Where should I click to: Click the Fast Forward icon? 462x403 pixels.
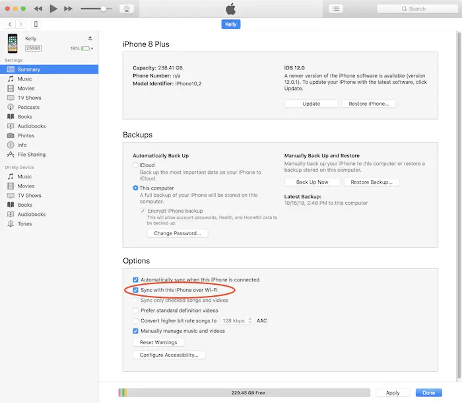point(69,9)
